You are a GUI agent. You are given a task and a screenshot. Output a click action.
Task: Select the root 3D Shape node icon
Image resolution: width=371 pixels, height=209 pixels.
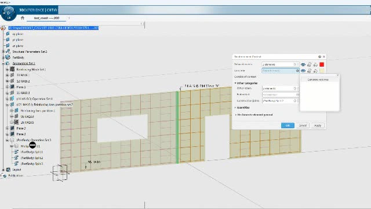[3, 28]
